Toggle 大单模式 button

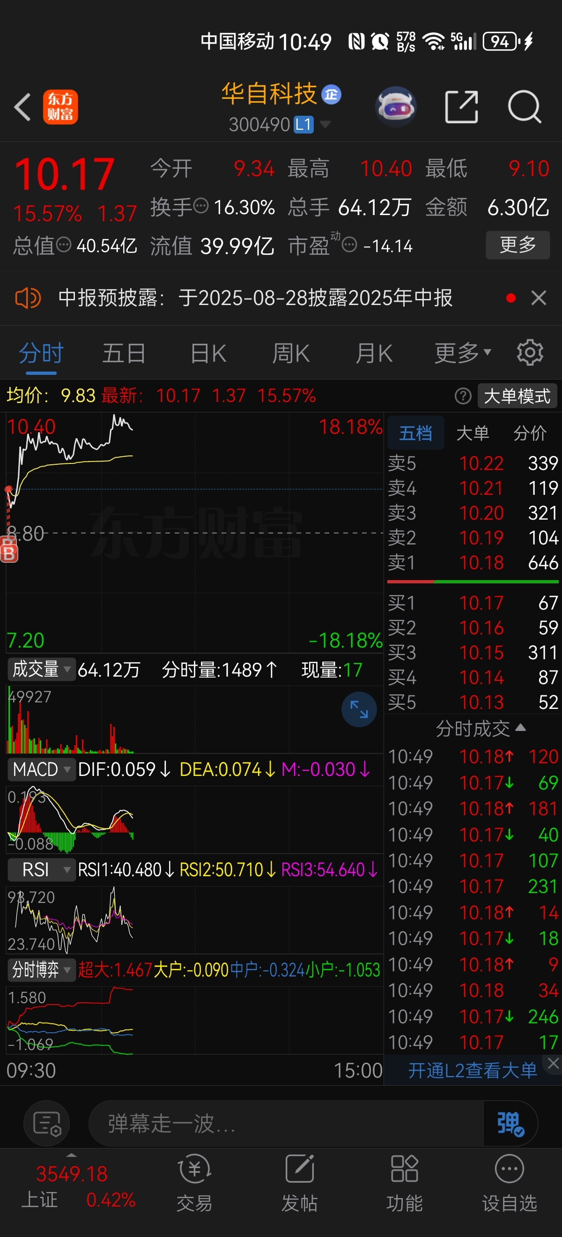(x=518, y=396)
